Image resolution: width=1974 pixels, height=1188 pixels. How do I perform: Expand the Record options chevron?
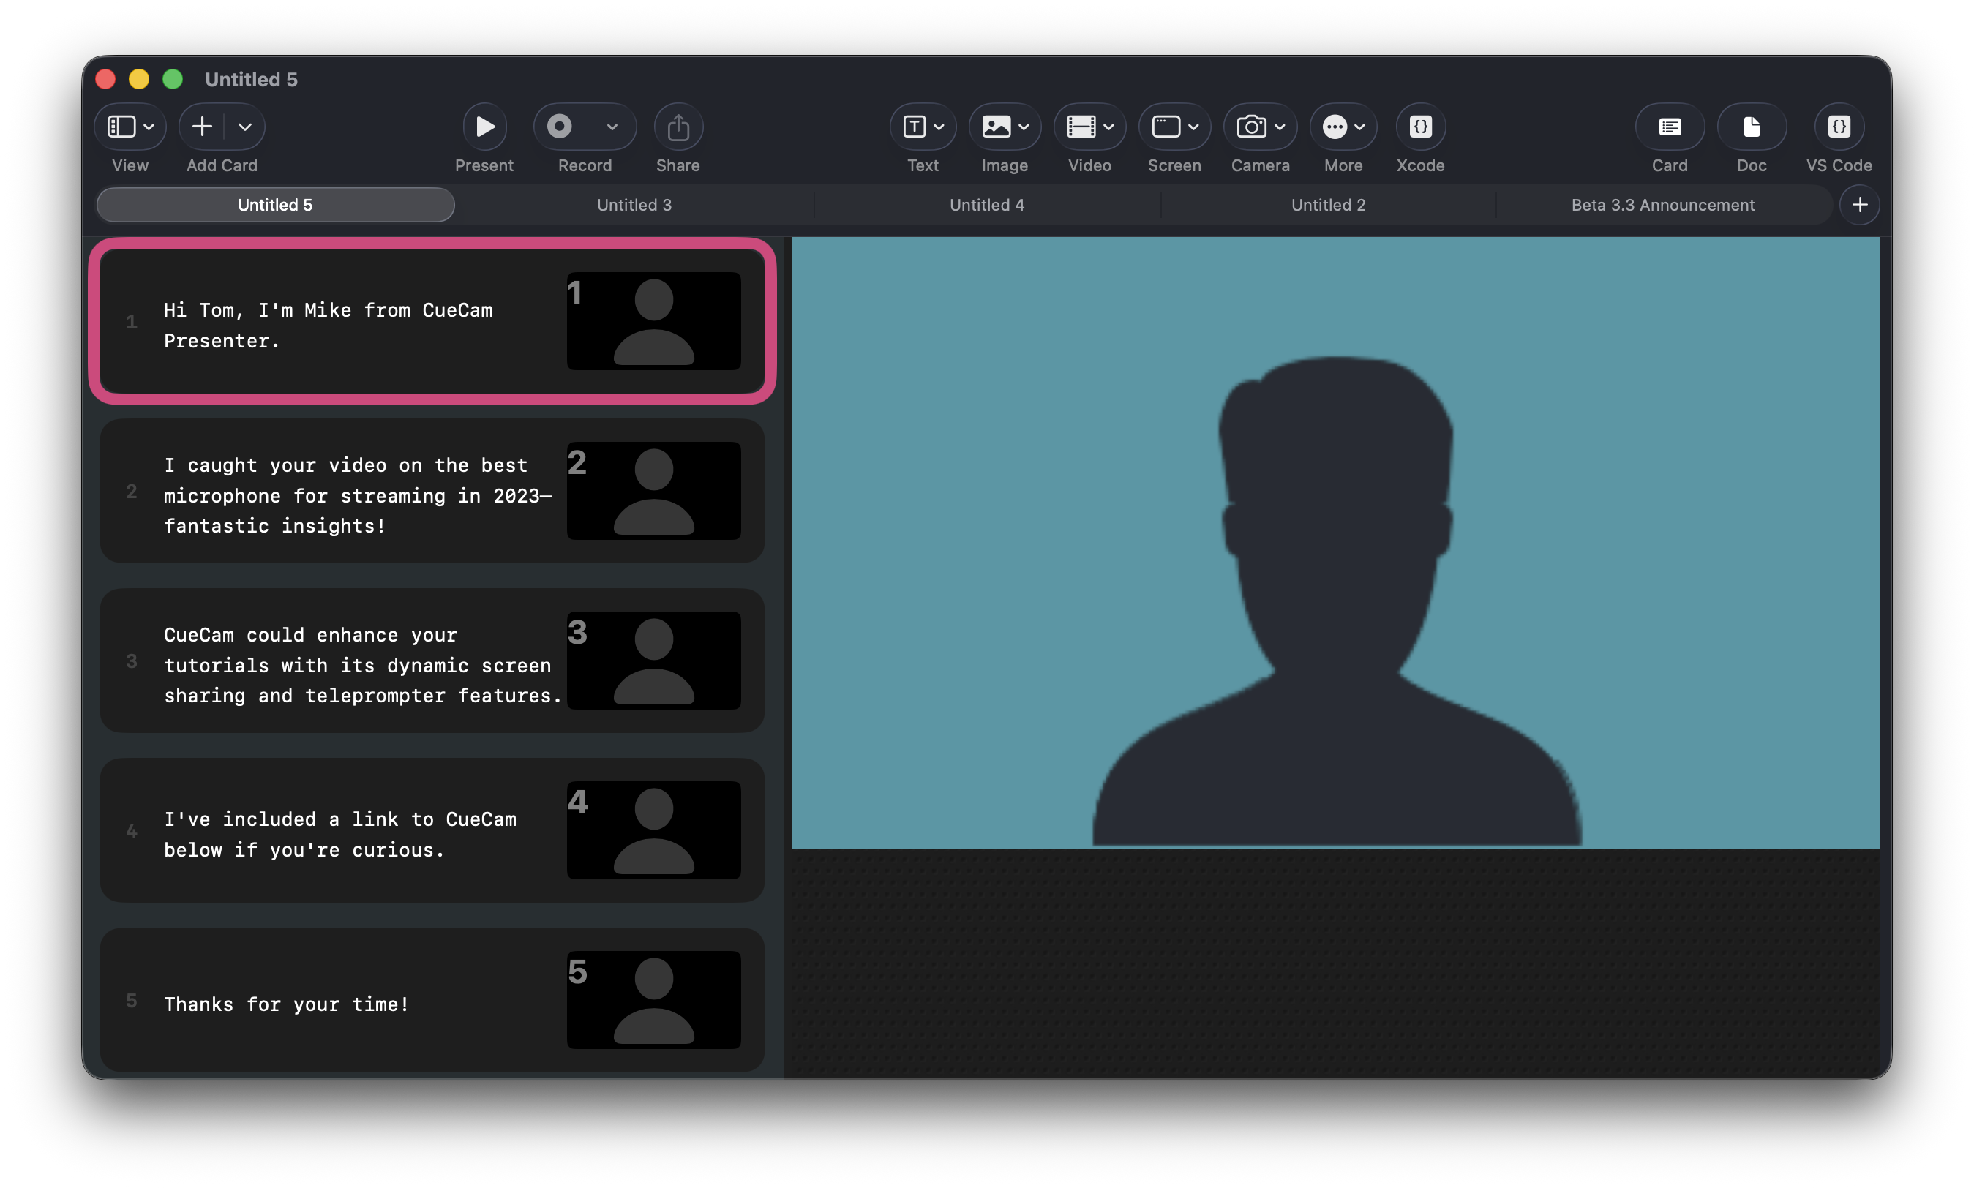click(x=612, y=127)
